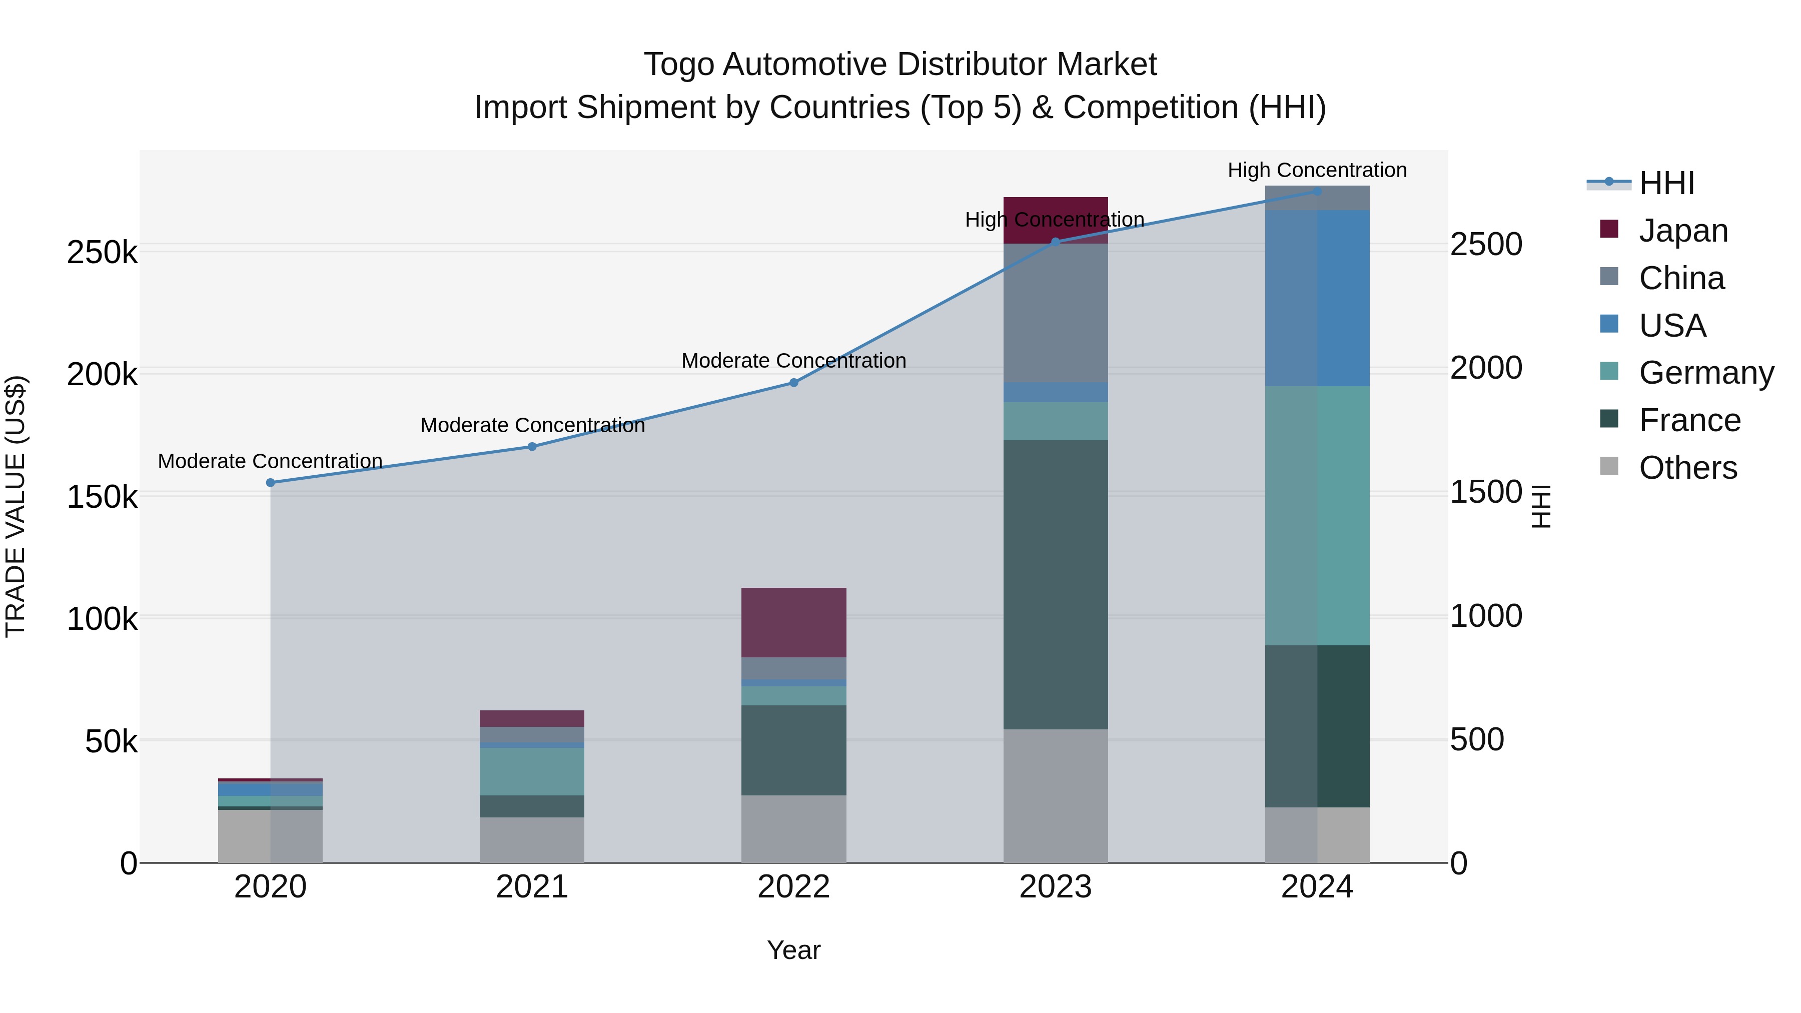This screenshot has width=1801, height=1013.
Task: Click the Others segment of 2020 bar
Action: (x=271, y=836)
